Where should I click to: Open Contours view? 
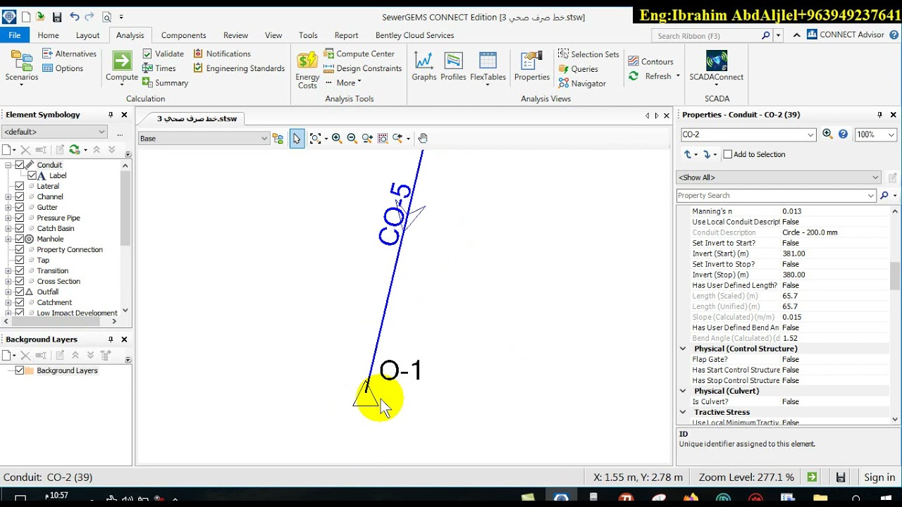coord(650,61)
